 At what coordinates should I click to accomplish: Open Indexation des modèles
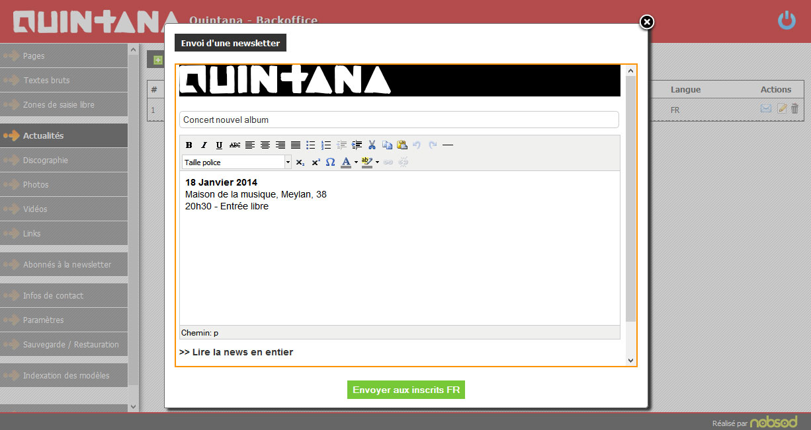click(x=64, y=375)
